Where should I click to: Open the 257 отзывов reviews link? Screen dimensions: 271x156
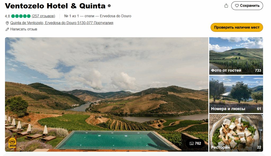[43, 16]
